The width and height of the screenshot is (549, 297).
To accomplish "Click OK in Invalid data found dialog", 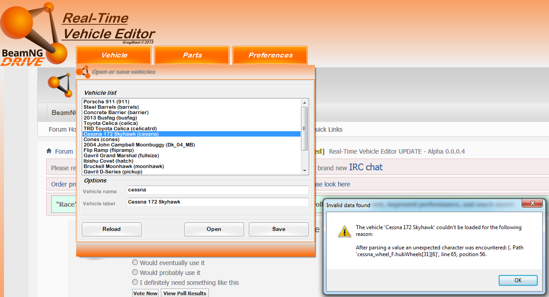I will (518, 280).
